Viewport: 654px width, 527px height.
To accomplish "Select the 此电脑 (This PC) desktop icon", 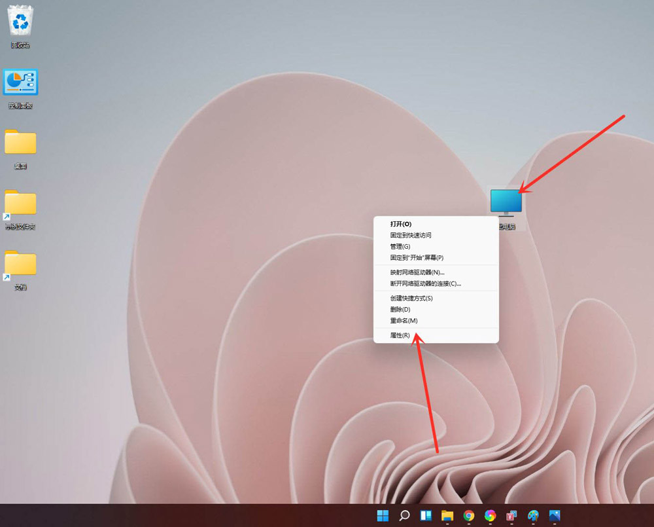I will coord(507,202).
